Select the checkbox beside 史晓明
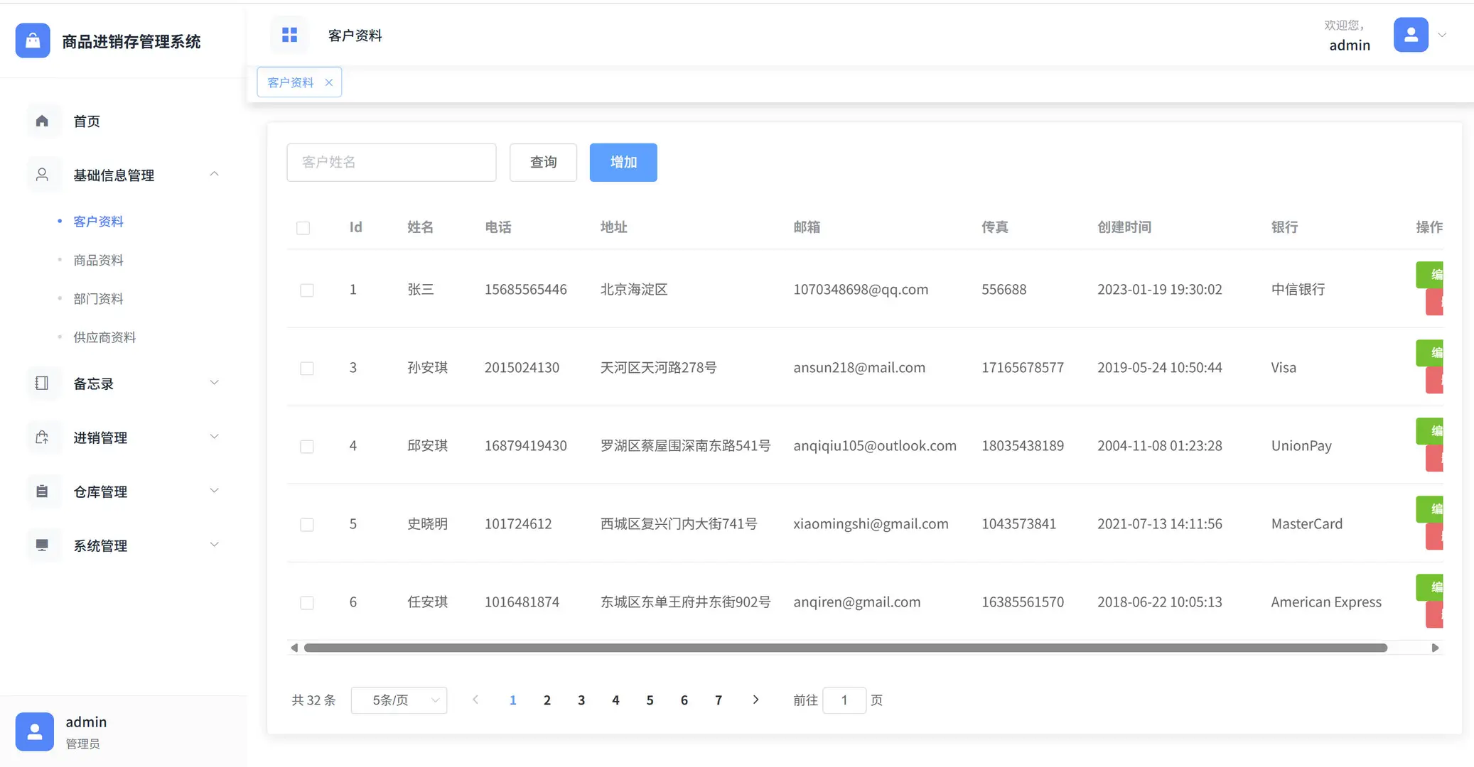This screenshot has width=1474, height=767. click(x=307, y=524)
